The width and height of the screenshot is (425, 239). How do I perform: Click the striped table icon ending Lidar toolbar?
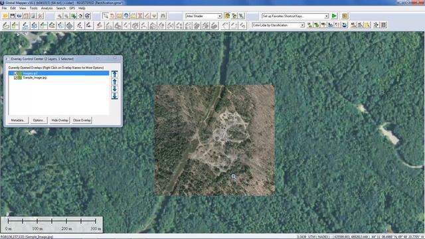(384, 25)
